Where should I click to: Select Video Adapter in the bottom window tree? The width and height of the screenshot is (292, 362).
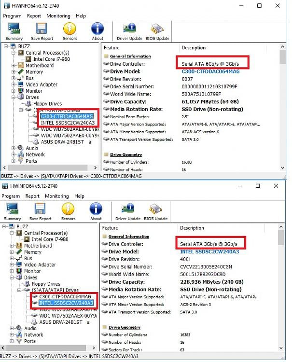pos(40,265)
